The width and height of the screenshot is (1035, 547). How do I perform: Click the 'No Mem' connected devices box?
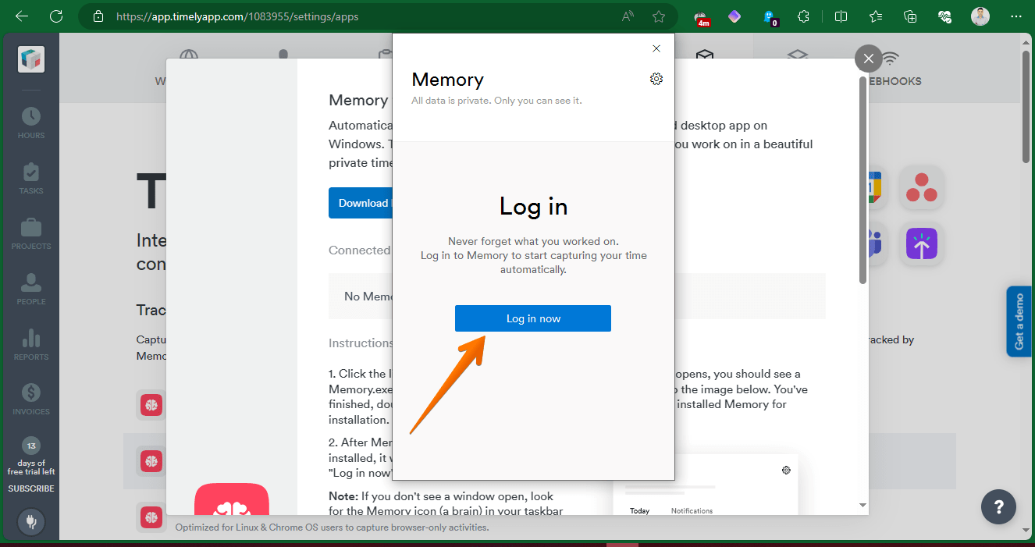577,296
